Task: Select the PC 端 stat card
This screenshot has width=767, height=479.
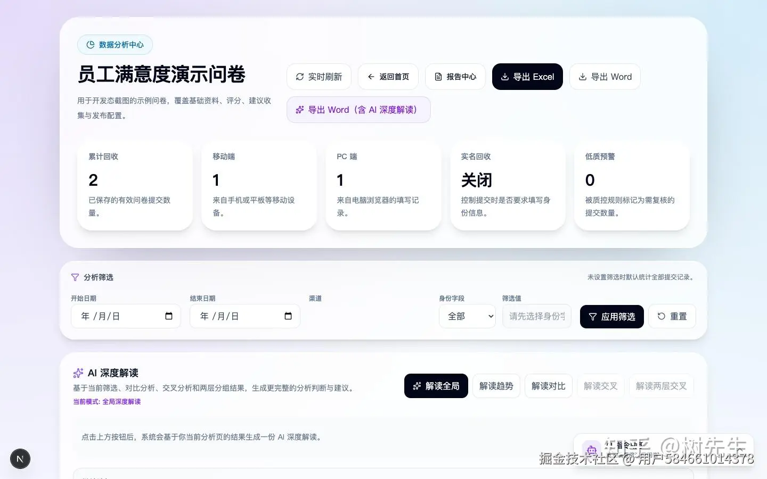Action: [383, 185]
